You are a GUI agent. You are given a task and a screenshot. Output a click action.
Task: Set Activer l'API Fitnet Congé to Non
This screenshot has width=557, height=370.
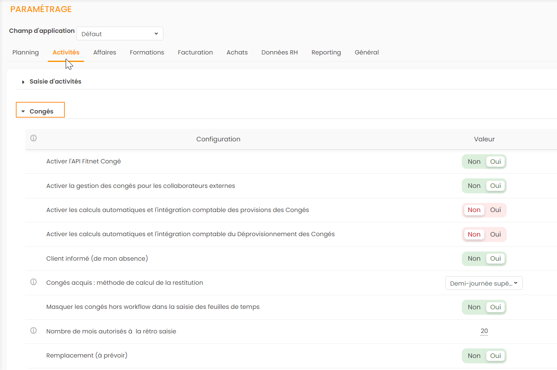click(474, 162)
